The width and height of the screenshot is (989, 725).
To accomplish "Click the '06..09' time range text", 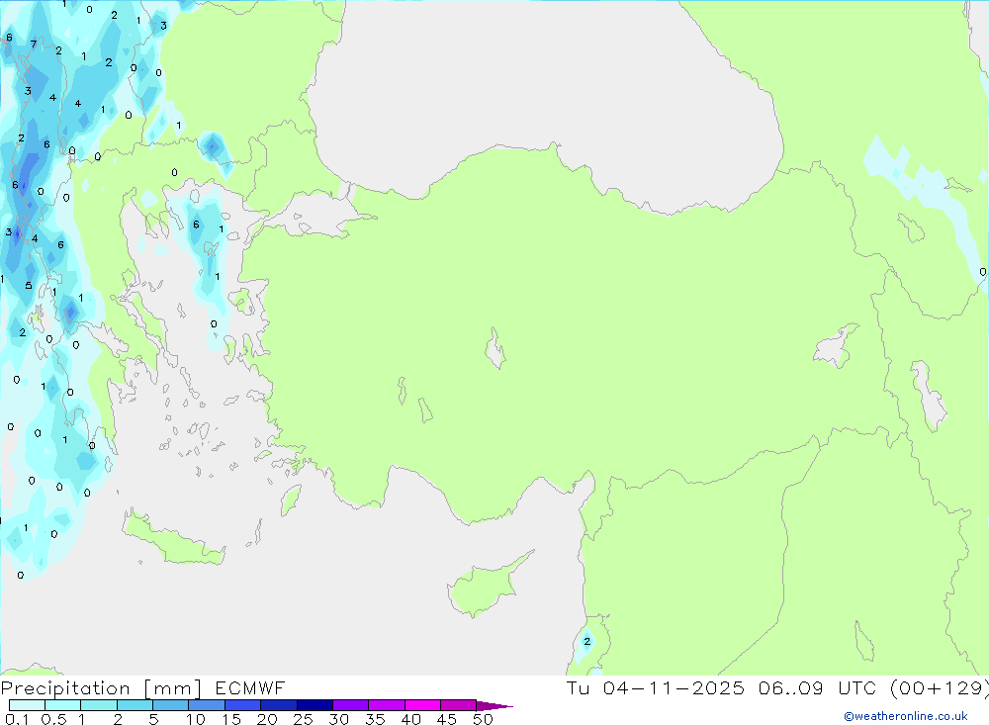I will (x=791, y=687).
